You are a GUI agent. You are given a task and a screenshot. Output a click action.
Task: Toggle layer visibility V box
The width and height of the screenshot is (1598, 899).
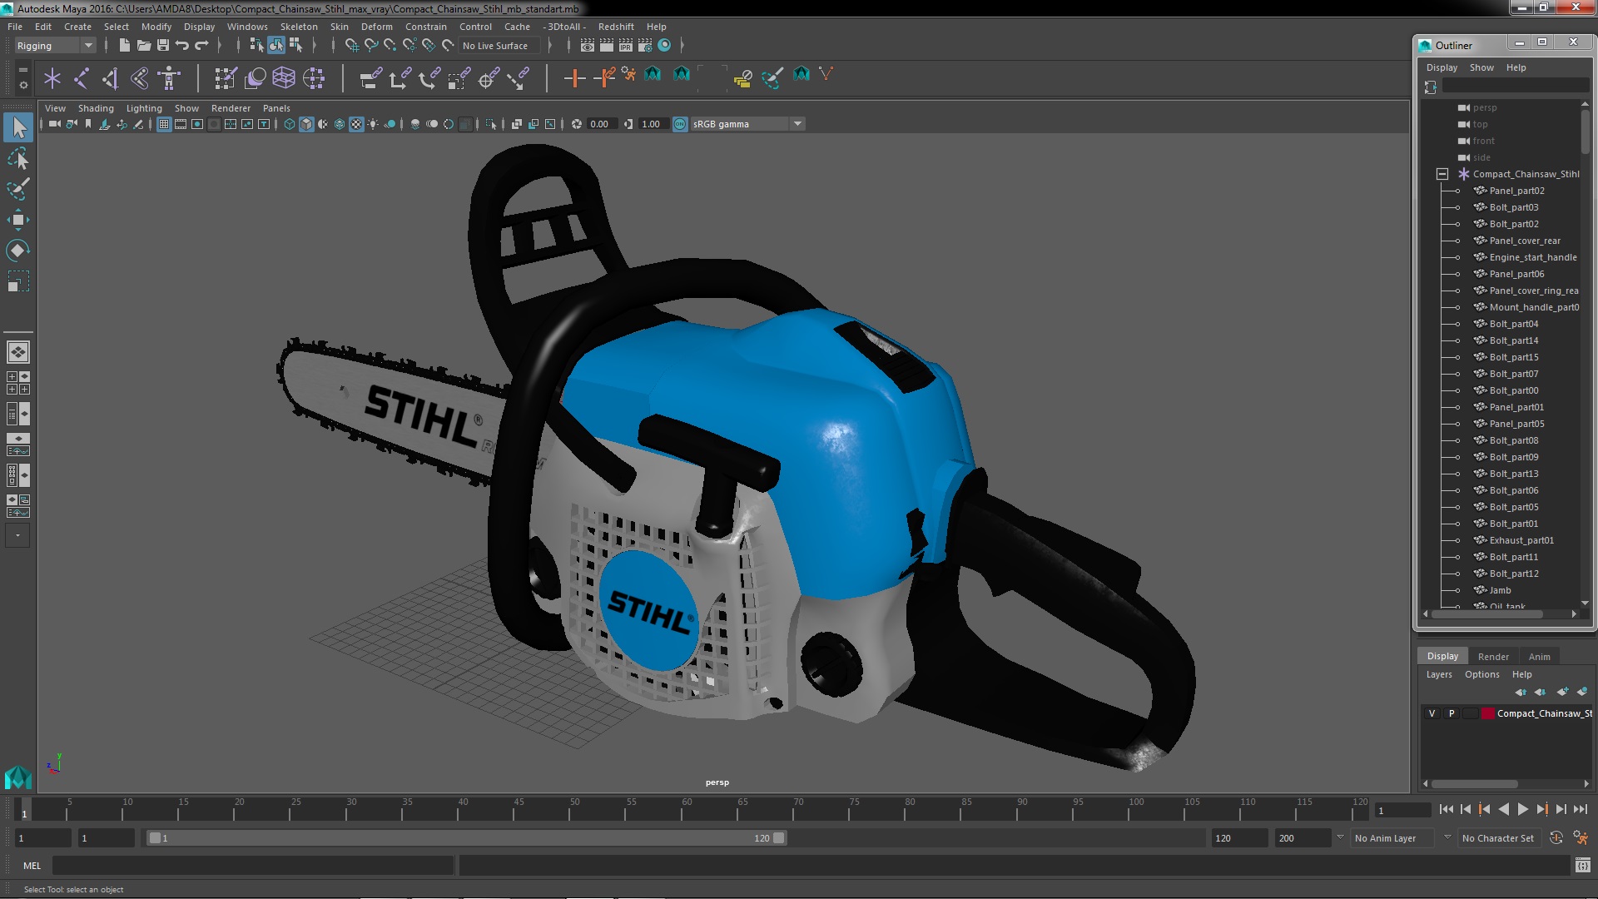1432,713
